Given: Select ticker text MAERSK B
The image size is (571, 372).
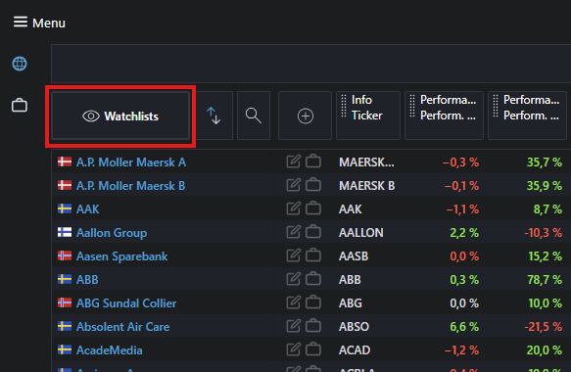Looking at the screenshot, I should [366, 186].
